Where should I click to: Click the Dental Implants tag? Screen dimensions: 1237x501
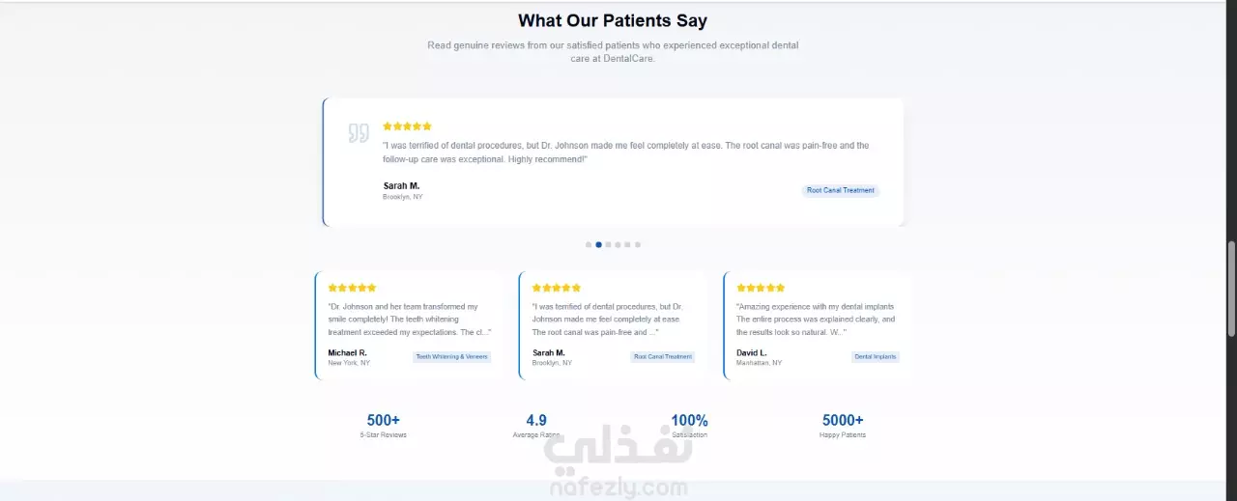point(876,356)
